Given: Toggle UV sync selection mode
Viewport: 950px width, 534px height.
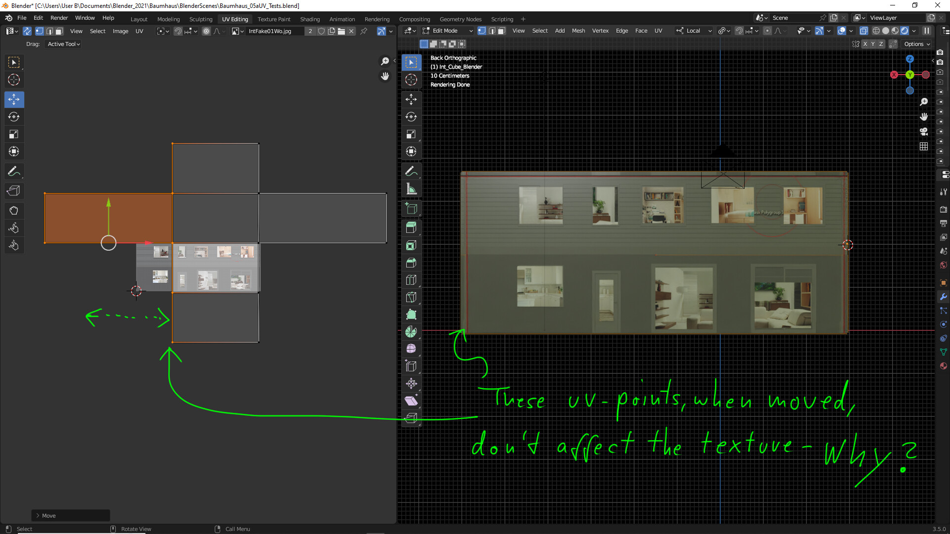Looking at the screenshot, I should (27, 31).
